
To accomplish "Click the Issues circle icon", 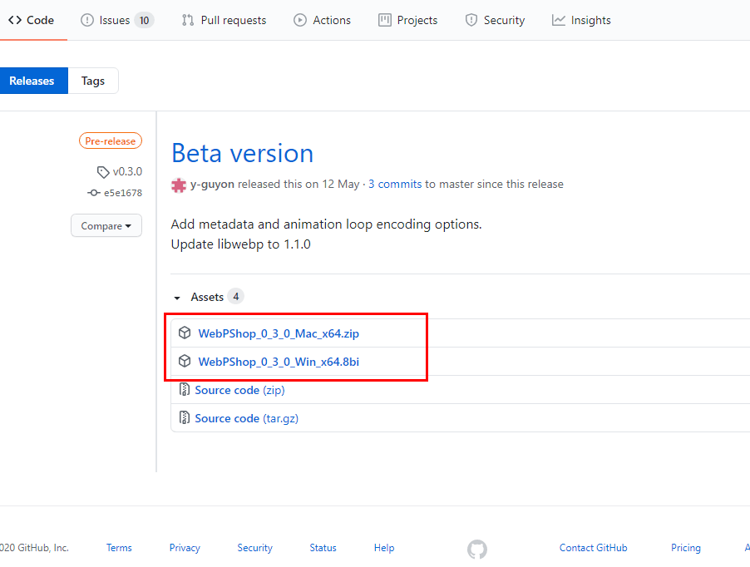I will click(x=87, y=20).
